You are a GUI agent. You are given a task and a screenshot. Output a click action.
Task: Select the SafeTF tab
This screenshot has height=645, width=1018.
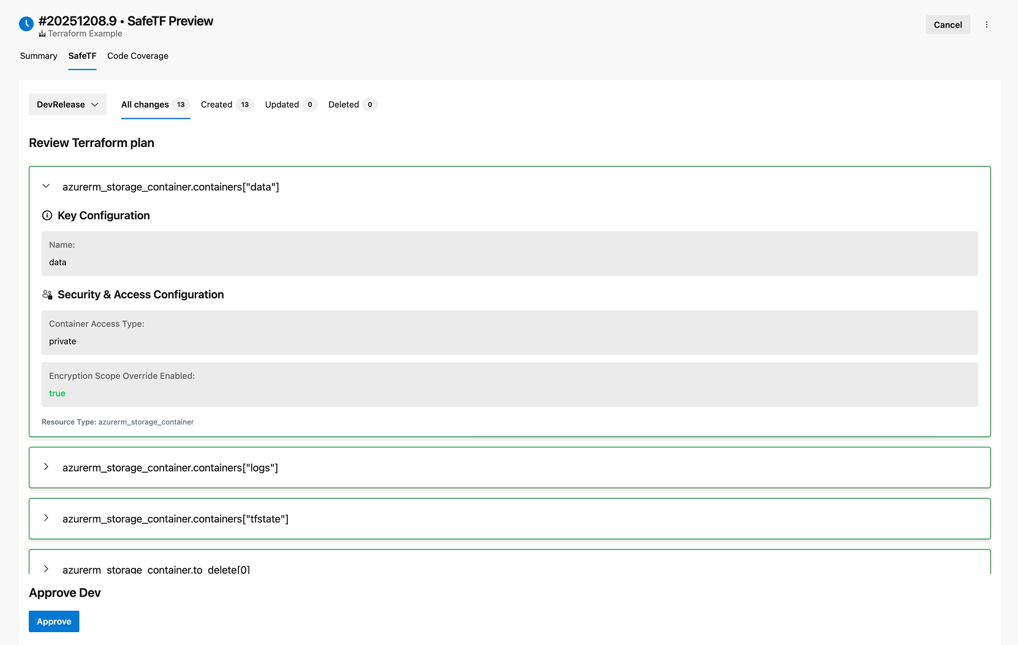pos(82,56)
